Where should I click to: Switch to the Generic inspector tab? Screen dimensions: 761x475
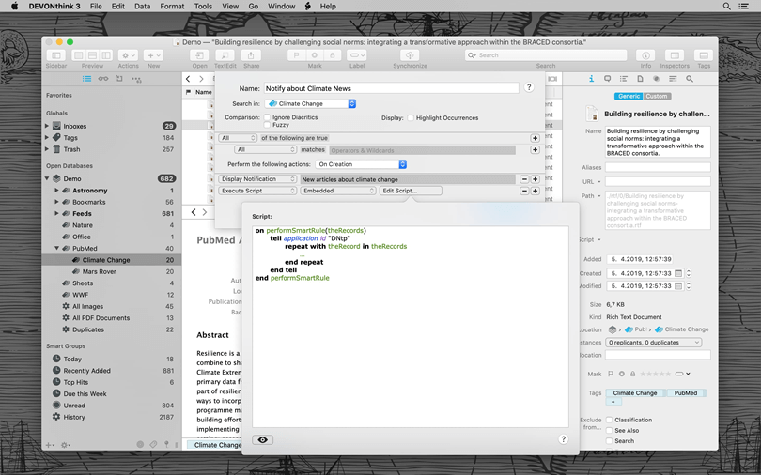[x=629, y=96]
